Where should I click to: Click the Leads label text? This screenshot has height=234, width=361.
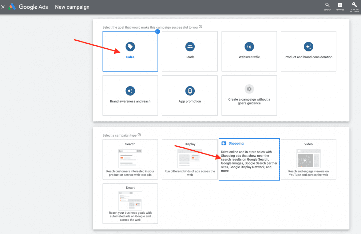190,57
